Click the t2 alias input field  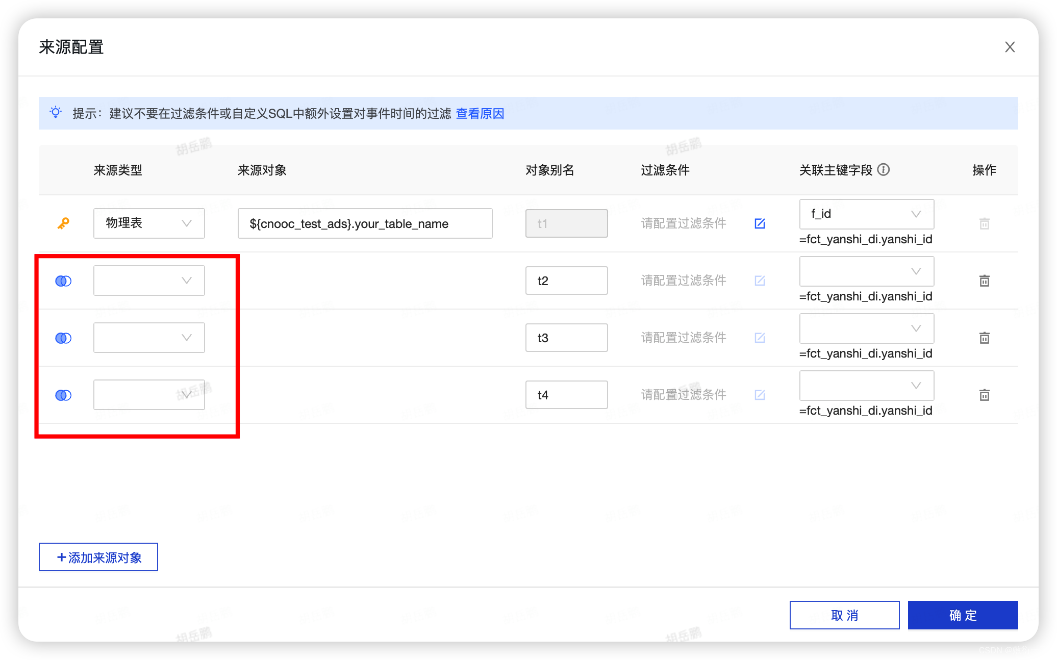point(566,281)
